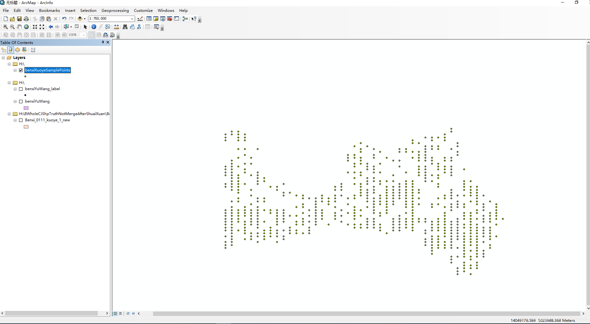Select the Zoom Out tool

pyautogui.click(x=12, y=27)
